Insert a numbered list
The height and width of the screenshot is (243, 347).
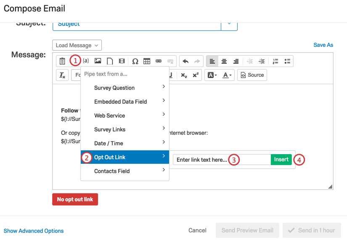275,61
